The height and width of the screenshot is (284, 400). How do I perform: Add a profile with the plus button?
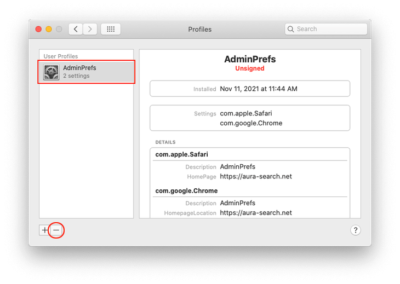(x=44, y=230)
